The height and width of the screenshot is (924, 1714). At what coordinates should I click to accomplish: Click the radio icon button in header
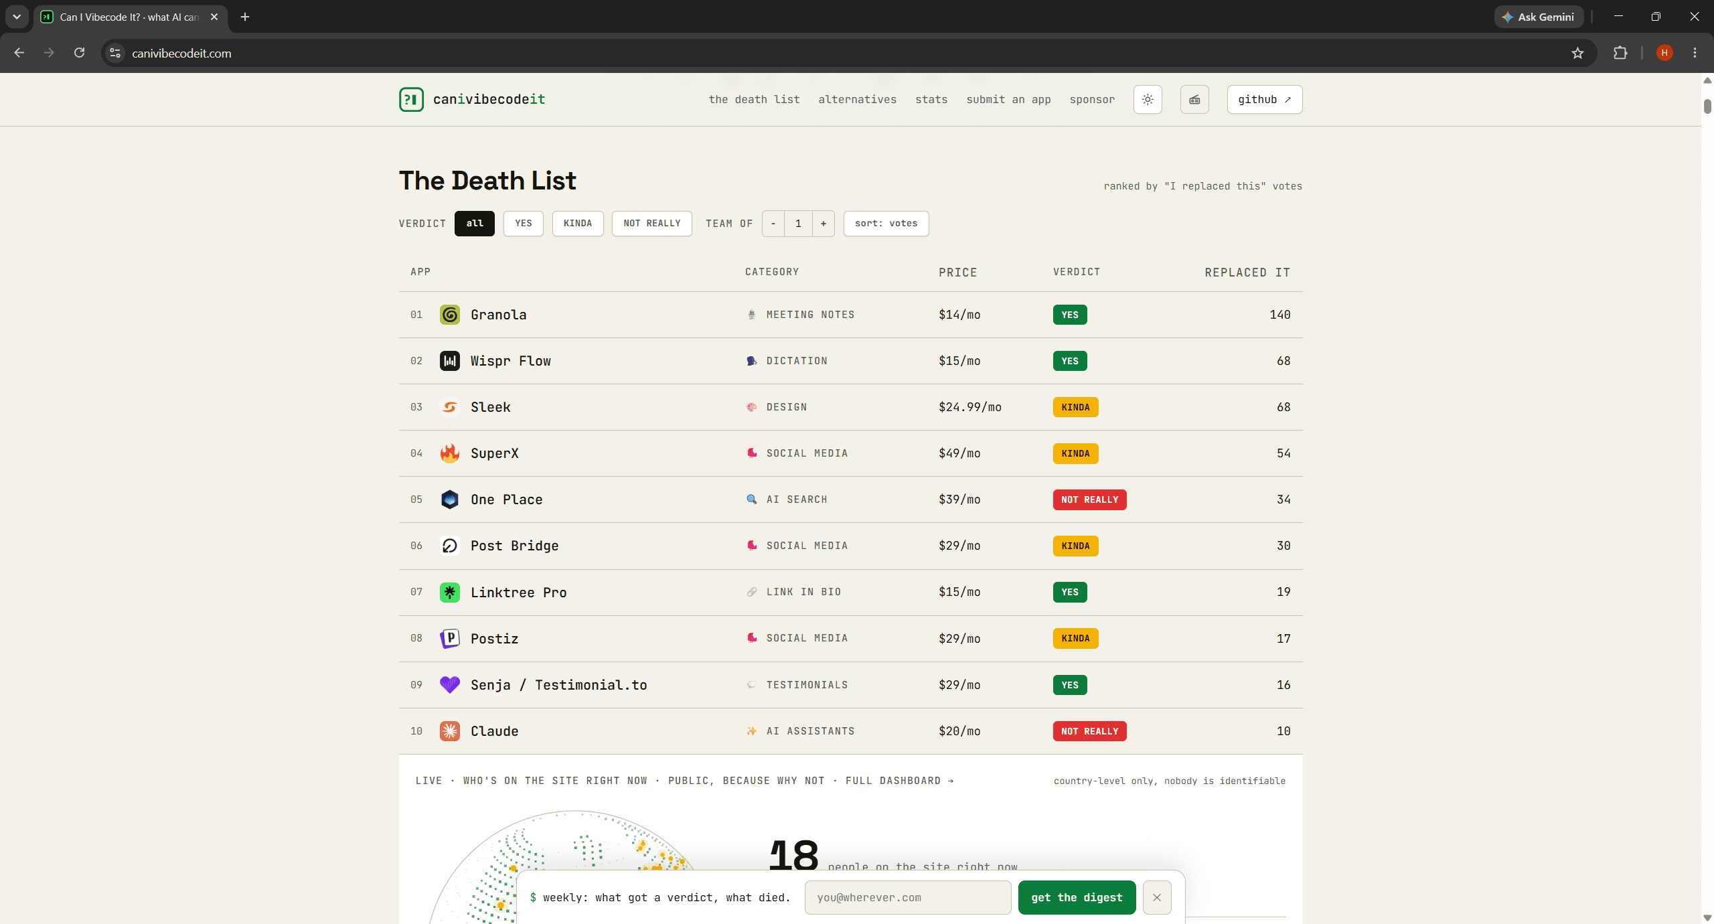click(x=1194, y=100)
